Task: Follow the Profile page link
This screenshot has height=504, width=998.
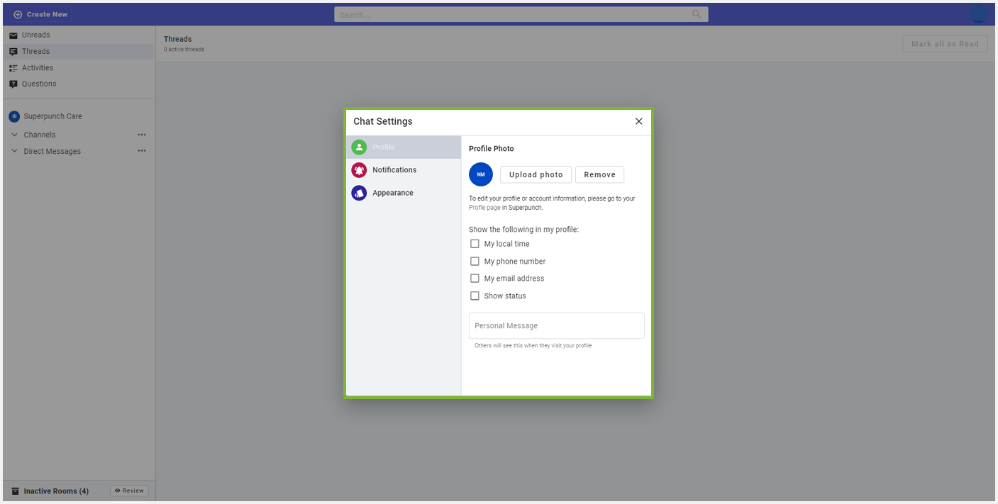Action: tap(484, 208)
